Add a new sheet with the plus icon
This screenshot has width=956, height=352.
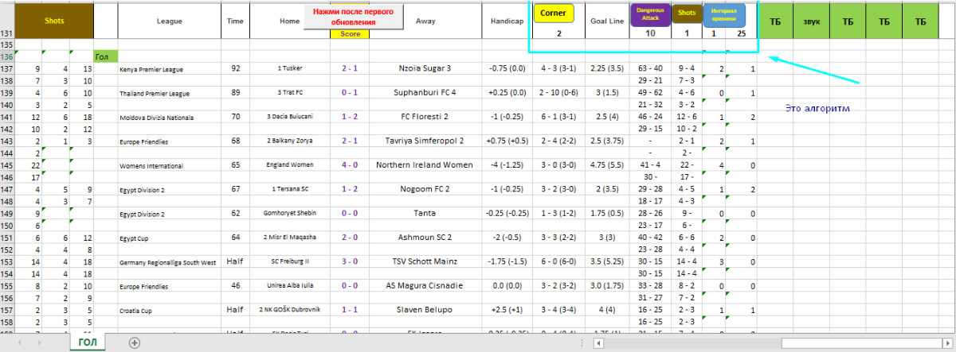135,342
